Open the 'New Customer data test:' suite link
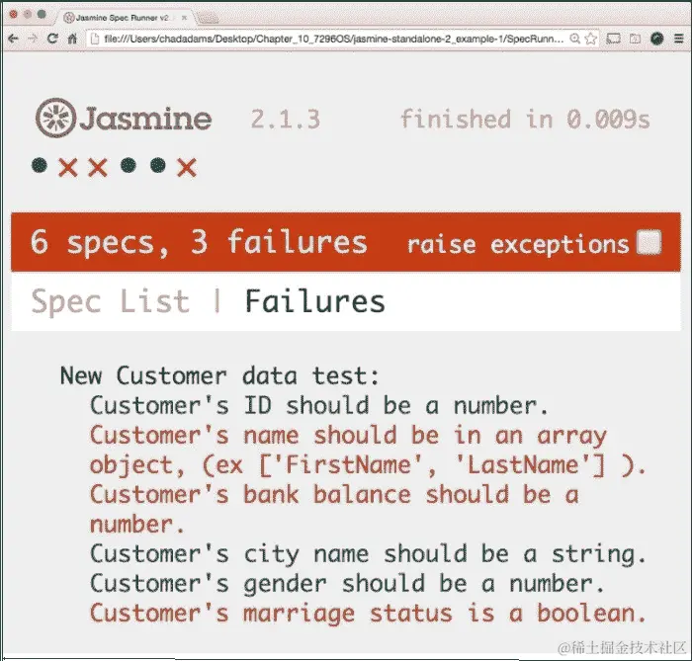Screen dimensions: 692x661 pyautogui.click(x=219, y=376)
